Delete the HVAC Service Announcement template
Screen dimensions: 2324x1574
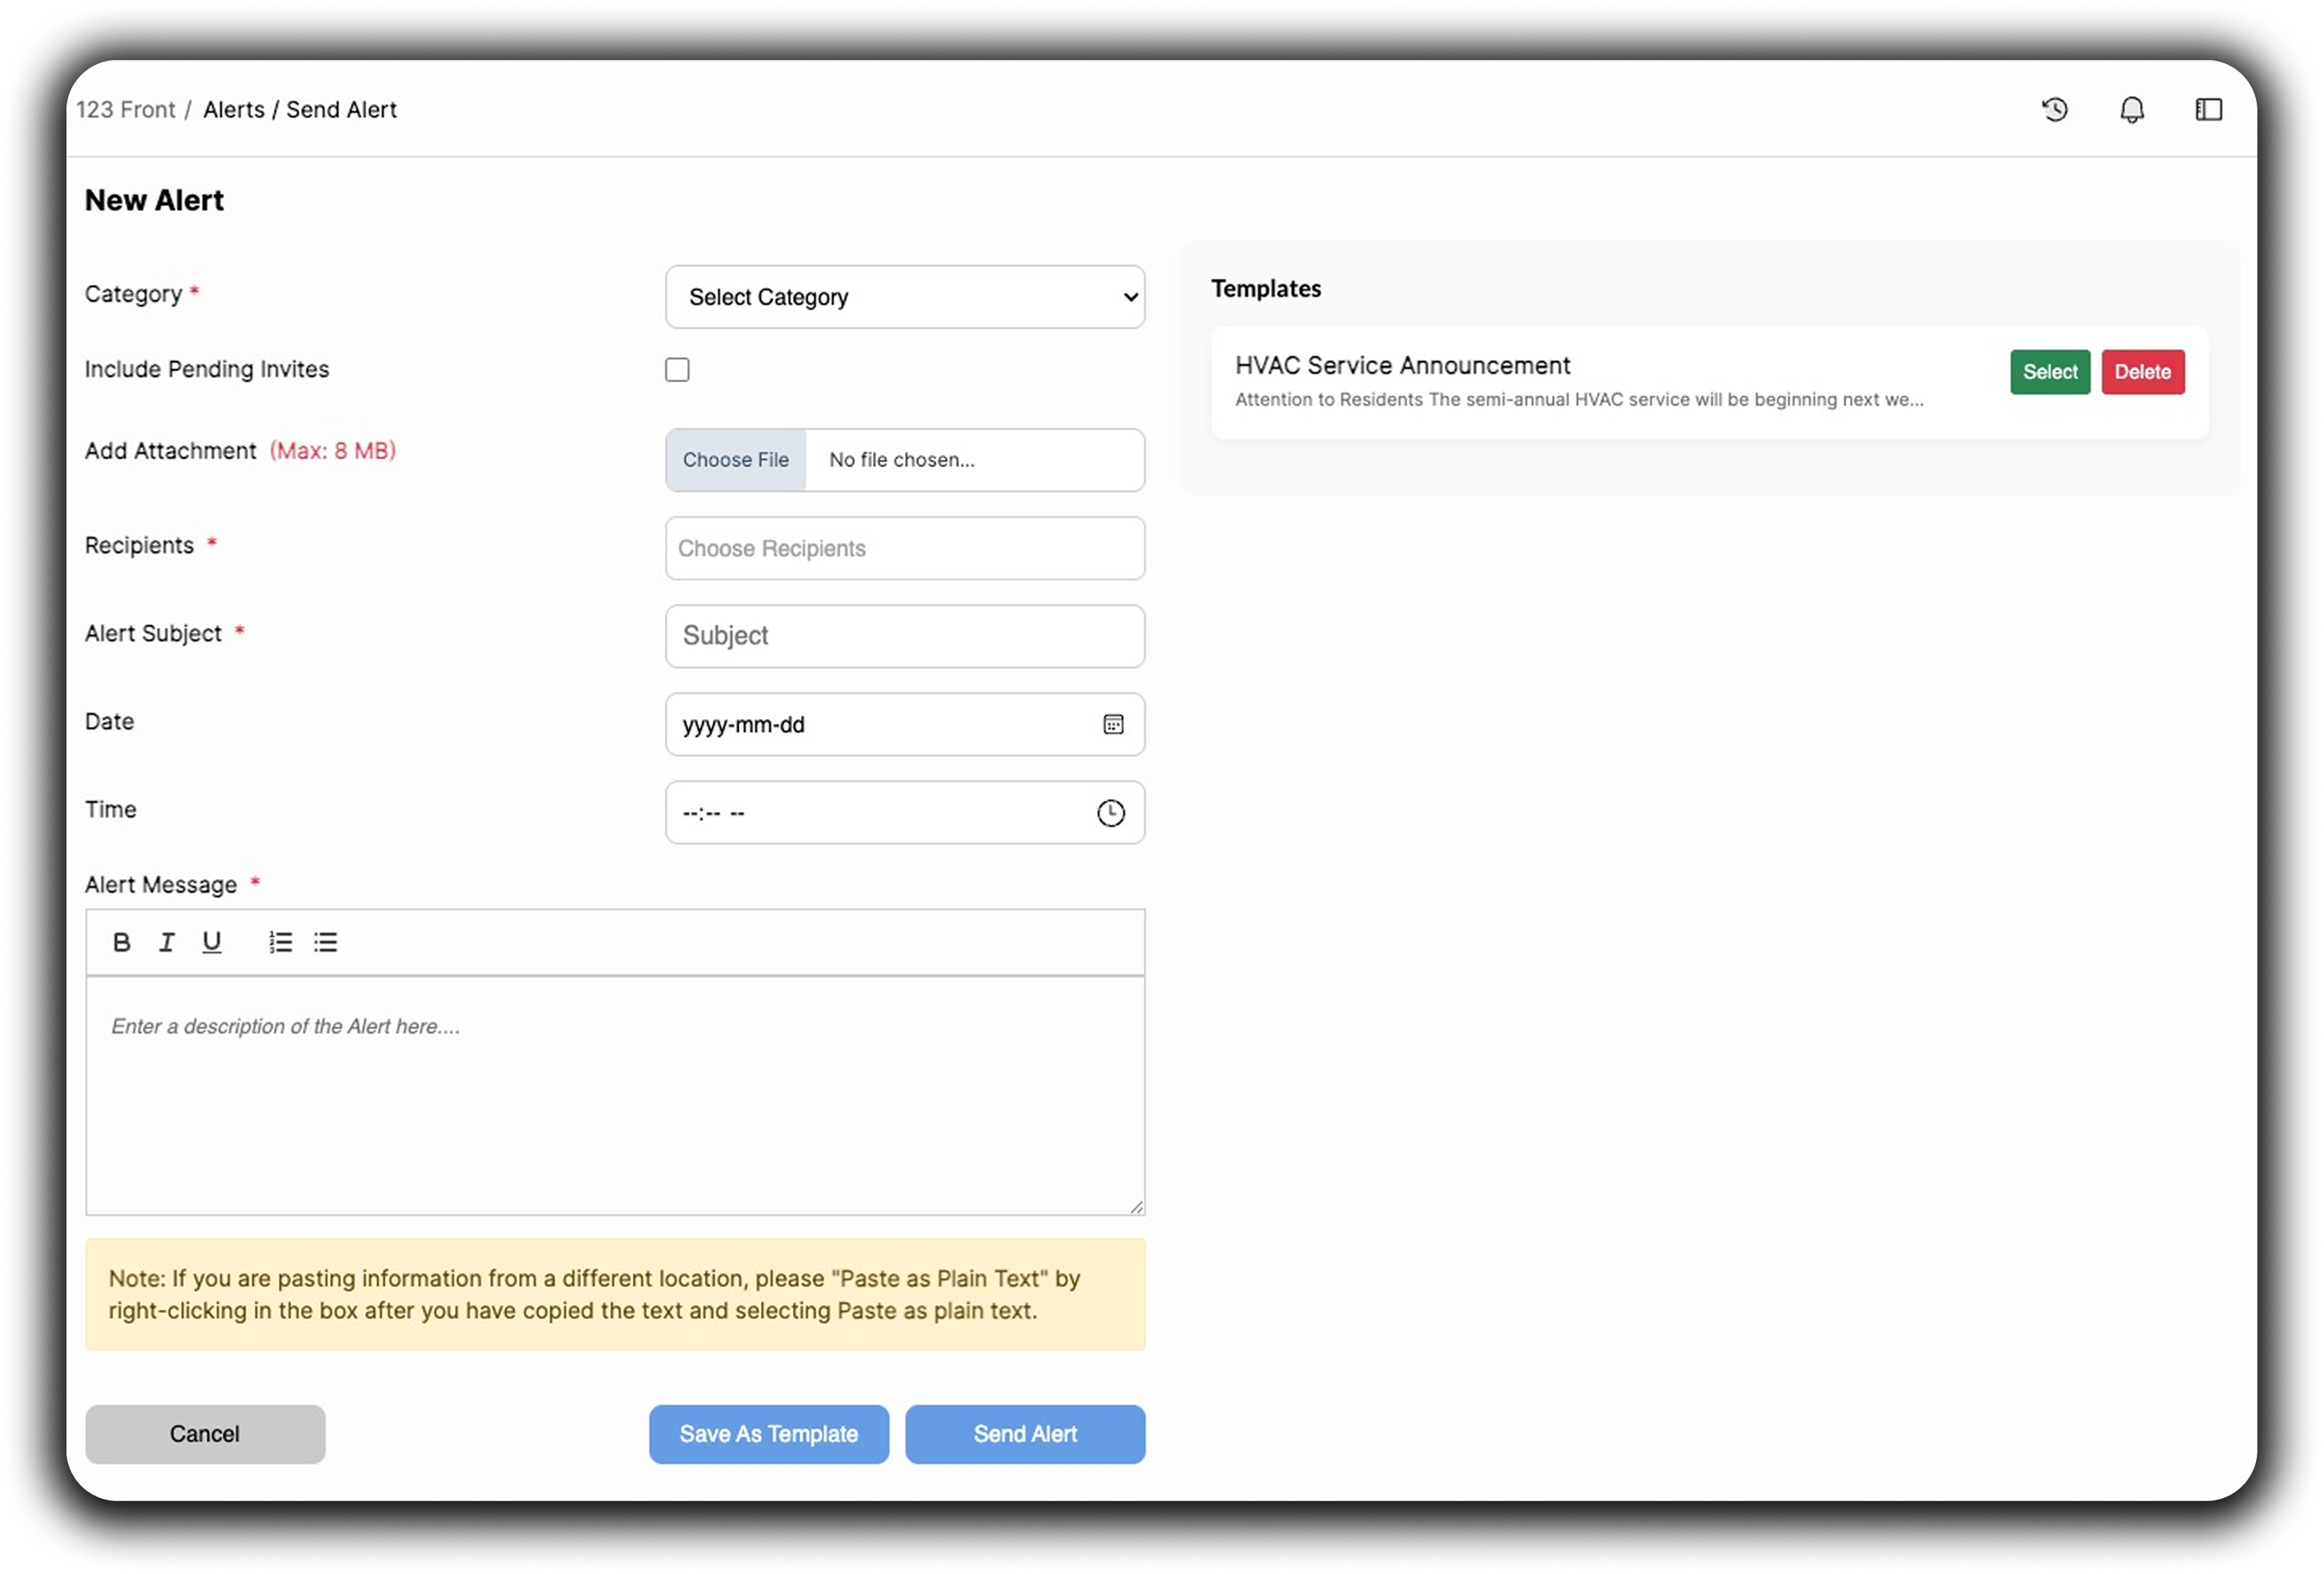coord(2142,372)
